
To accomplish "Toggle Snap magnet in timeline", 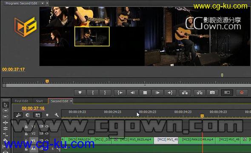I will coord(28,115).
